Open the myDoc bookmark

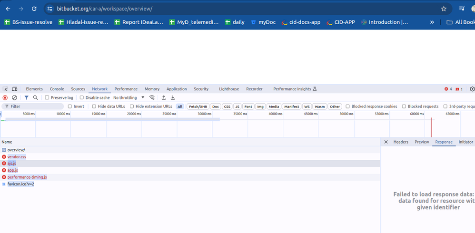[x=263, y=22]
